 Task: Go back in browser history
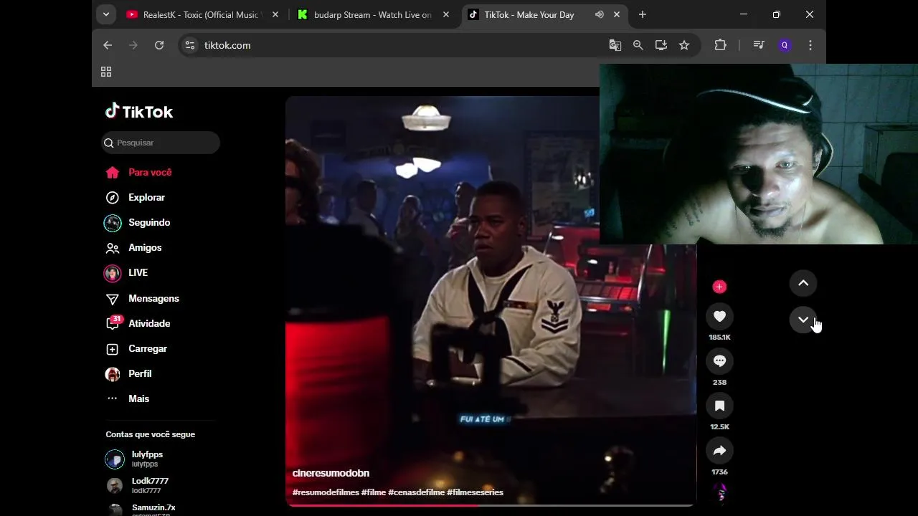(108, 45)
